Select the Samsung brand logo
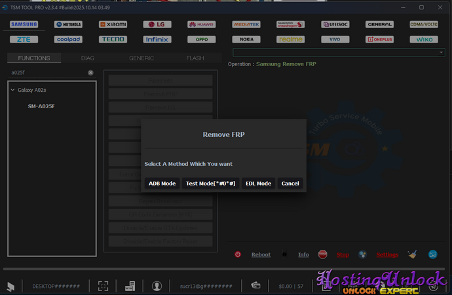The width and height of the screenshot is (452, 295). pyautogui.click(x=24, y=24)
